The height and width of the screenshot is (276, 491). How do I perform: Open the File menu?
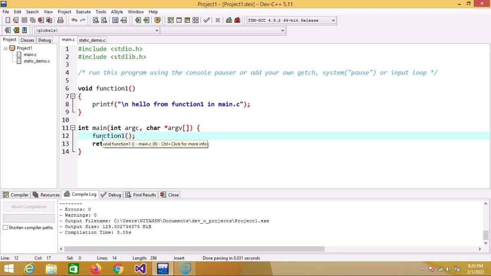click(x=6, y=12)
